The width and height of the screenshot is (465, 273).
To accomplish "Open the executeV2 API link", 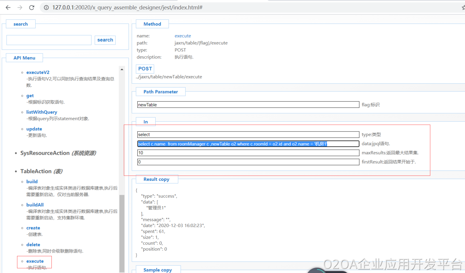I will 38,72.
